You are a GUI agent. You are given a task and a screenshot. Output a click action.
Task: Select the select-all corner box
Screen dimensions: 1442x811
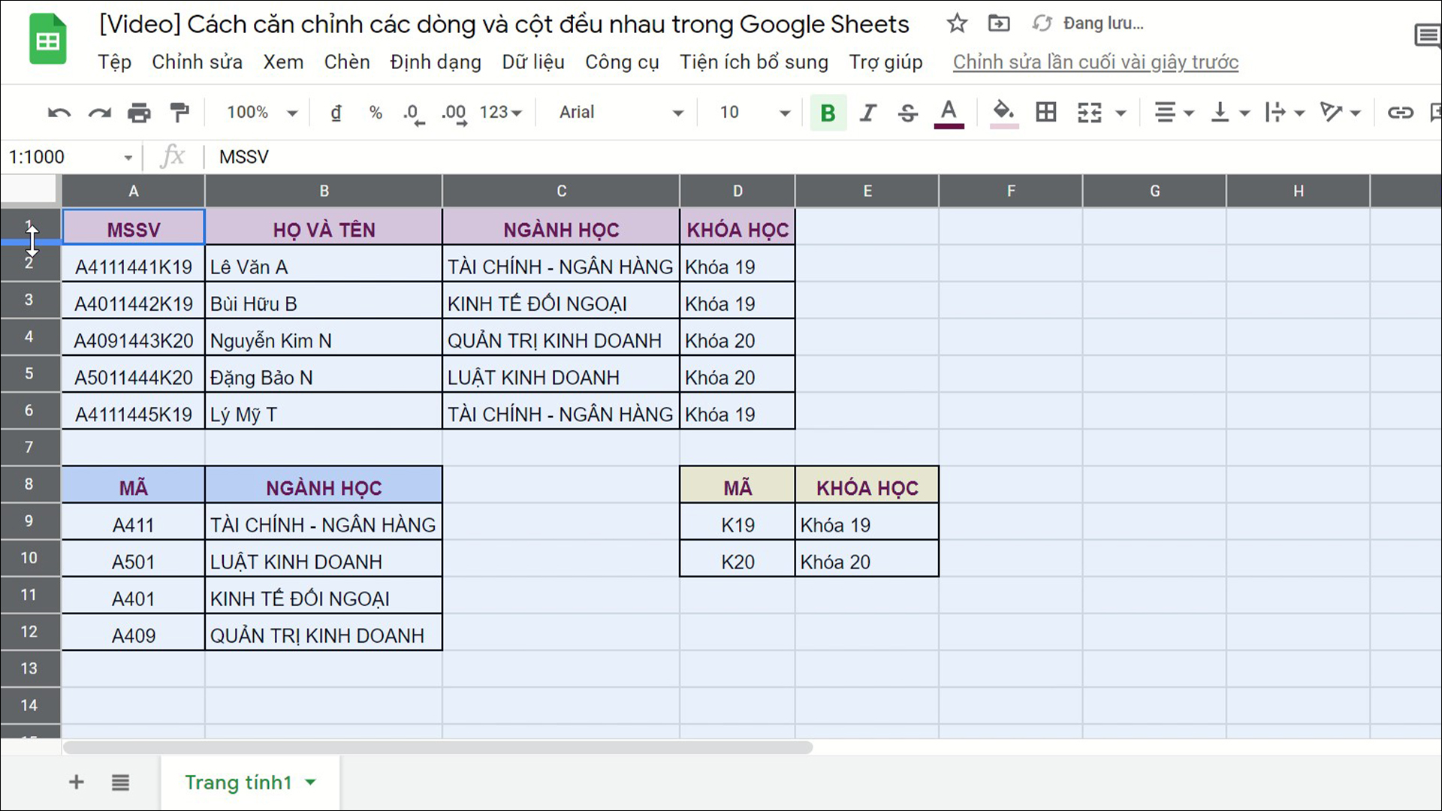30,189
